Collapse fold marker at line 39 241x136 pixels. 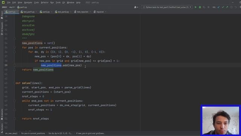(14, 65)
